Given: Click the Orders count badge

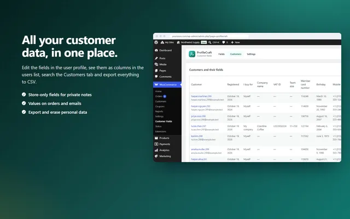Looking at the screenshot, I should pos(165,96).
